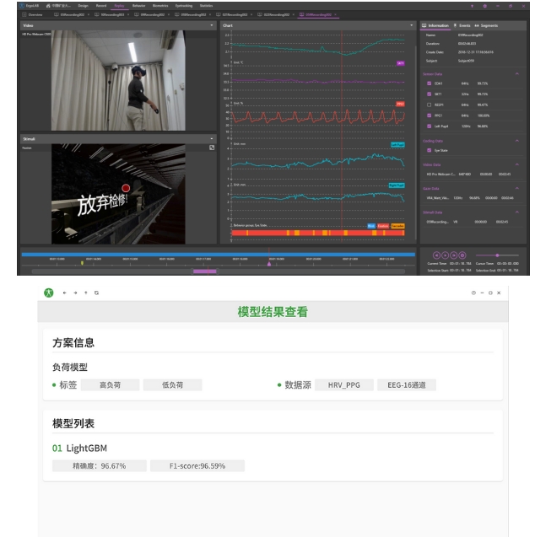Viewport: 535px width, 537px height.
Task: Collapse the Sensor Data section
Action: (516, 73)
